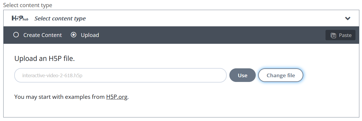Select the Upload radio button

click(x=74, y=35)
